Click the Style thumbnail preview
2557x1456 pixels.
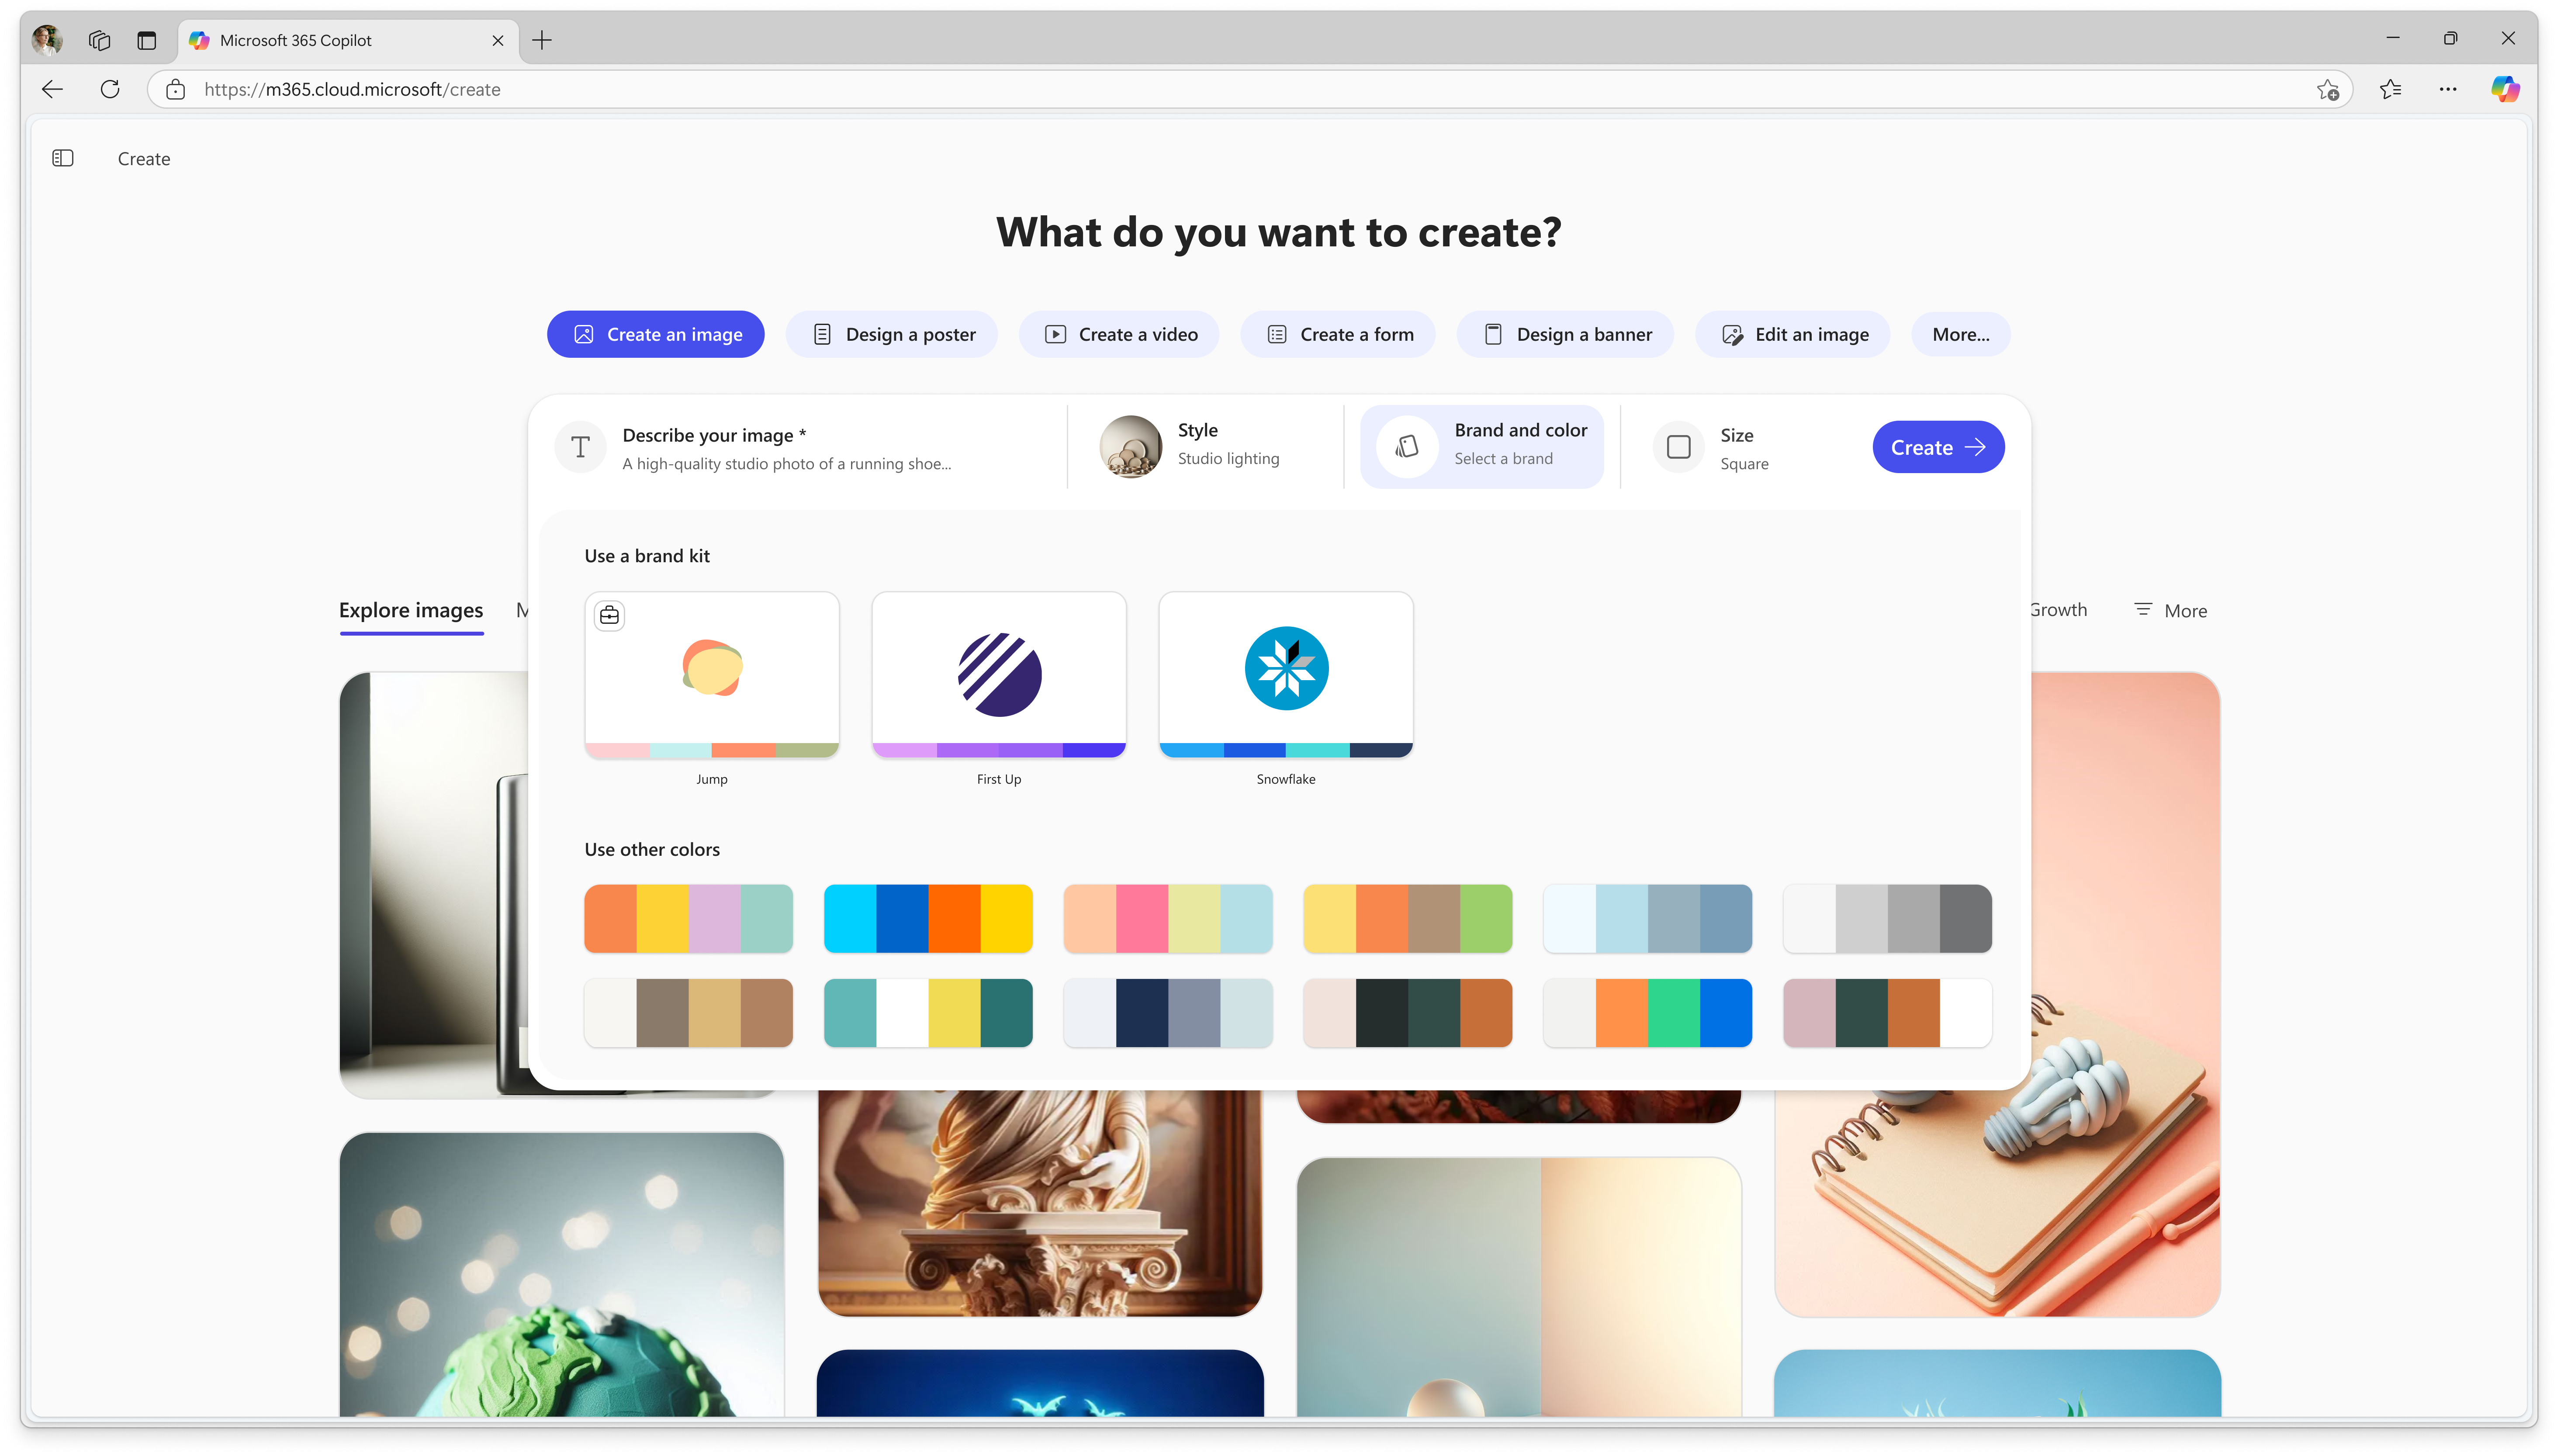tap(1130, 447)
